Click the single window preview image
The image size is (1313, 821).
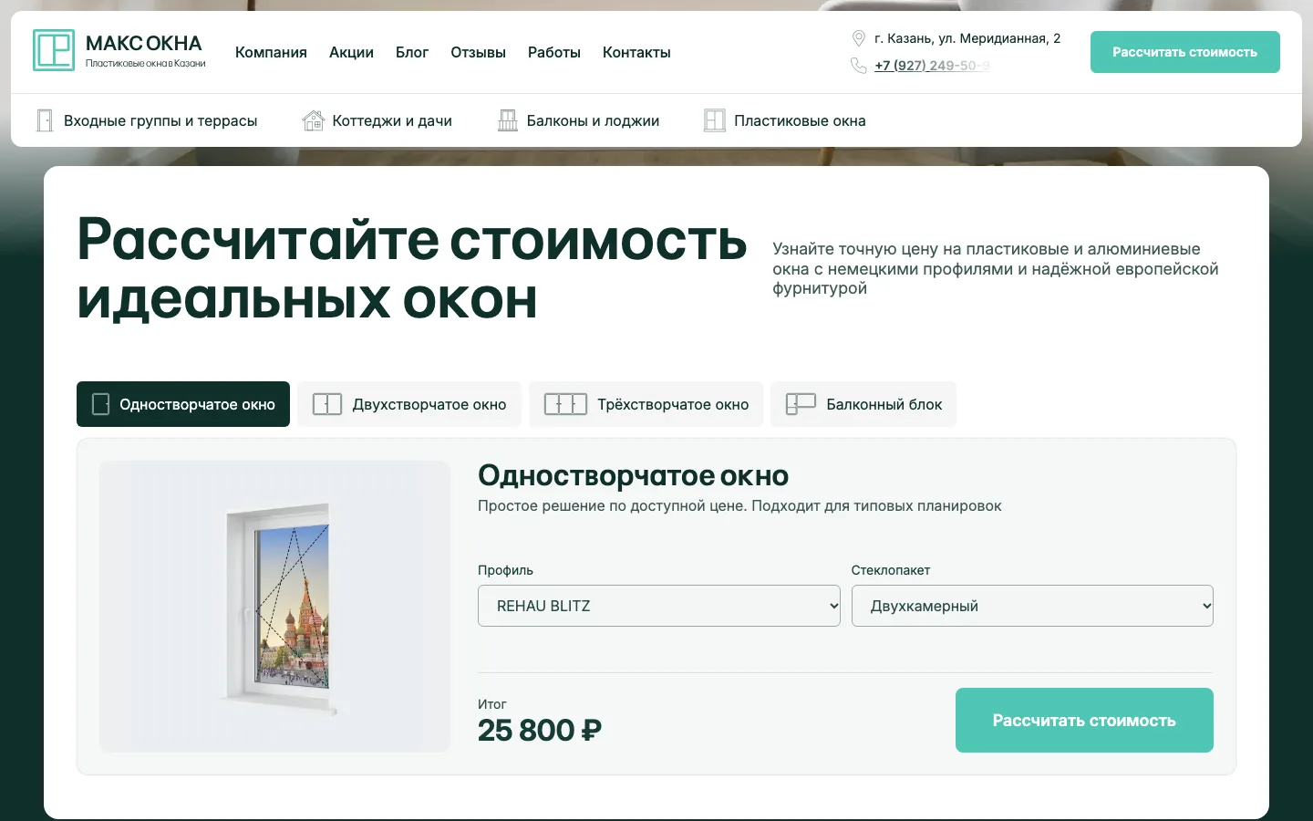pyautogui.click(x=275, y=607)
